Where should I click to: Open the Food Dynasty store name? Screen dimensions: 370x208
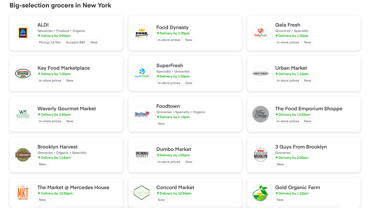pyautogui.click(x=172, y=27)
